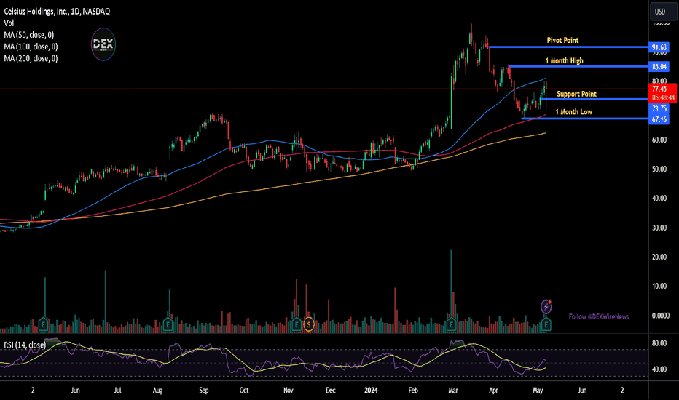
Task: Click the 91.63 pivot price label
Action: (x=659, y=47)
